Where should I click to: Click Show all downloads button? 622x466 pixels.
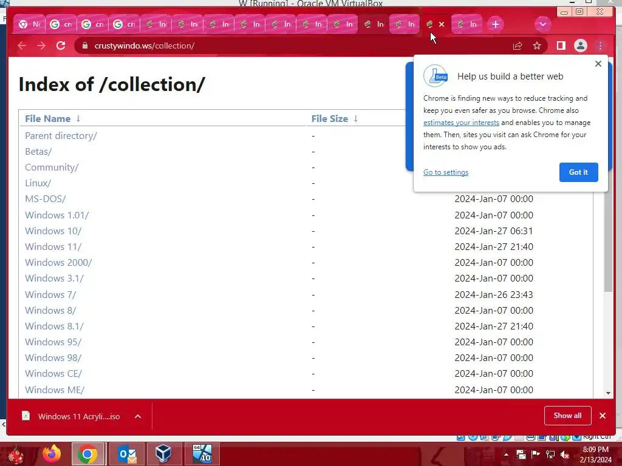tap(568, 416)
